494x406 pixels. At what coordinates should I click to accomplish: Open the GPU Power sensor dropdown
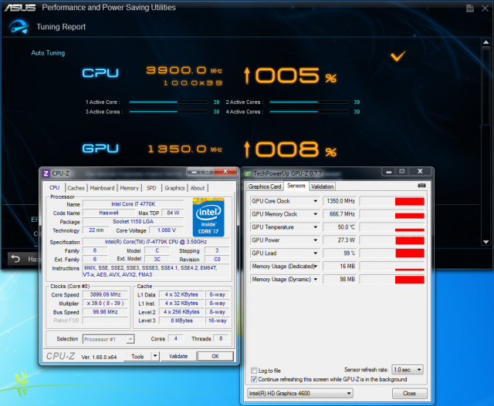[316, 240]
